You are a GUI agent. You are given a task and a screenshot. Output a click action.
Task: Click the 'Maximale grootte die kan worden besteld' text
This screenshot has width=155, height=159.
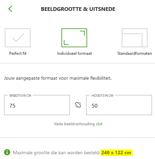(x=57, y=153)
